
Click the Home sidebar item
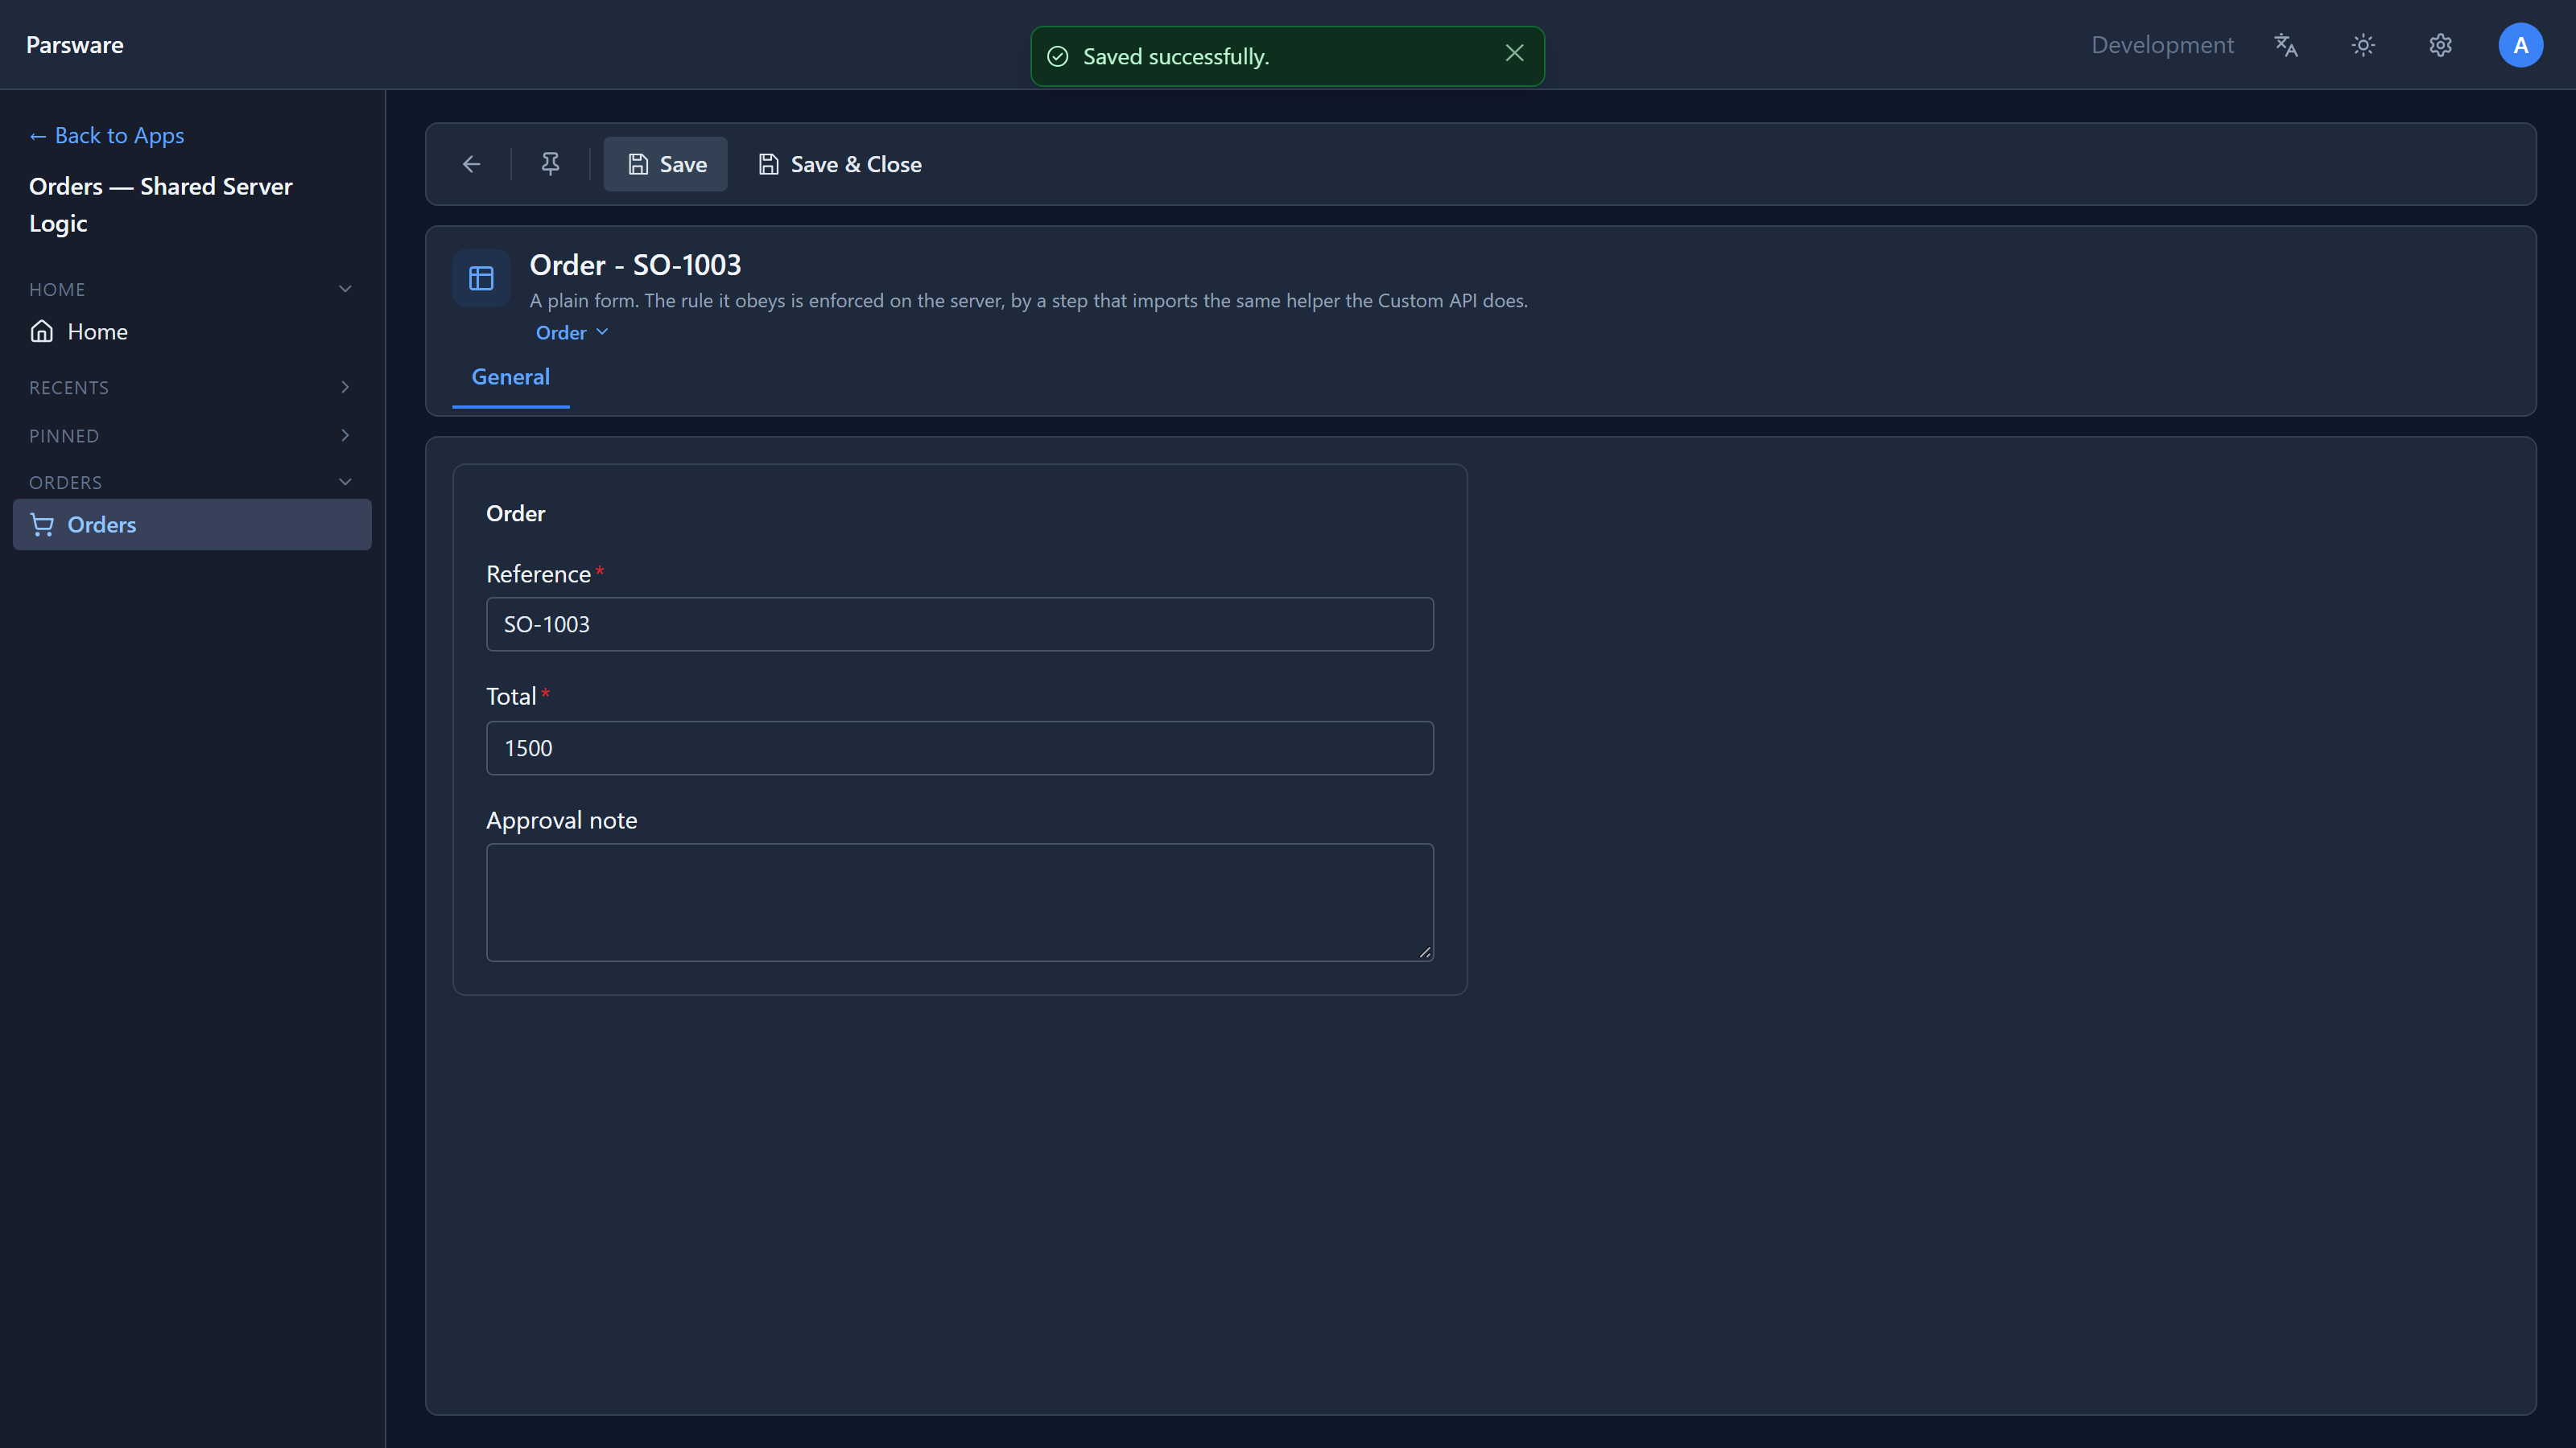point(192,331)
